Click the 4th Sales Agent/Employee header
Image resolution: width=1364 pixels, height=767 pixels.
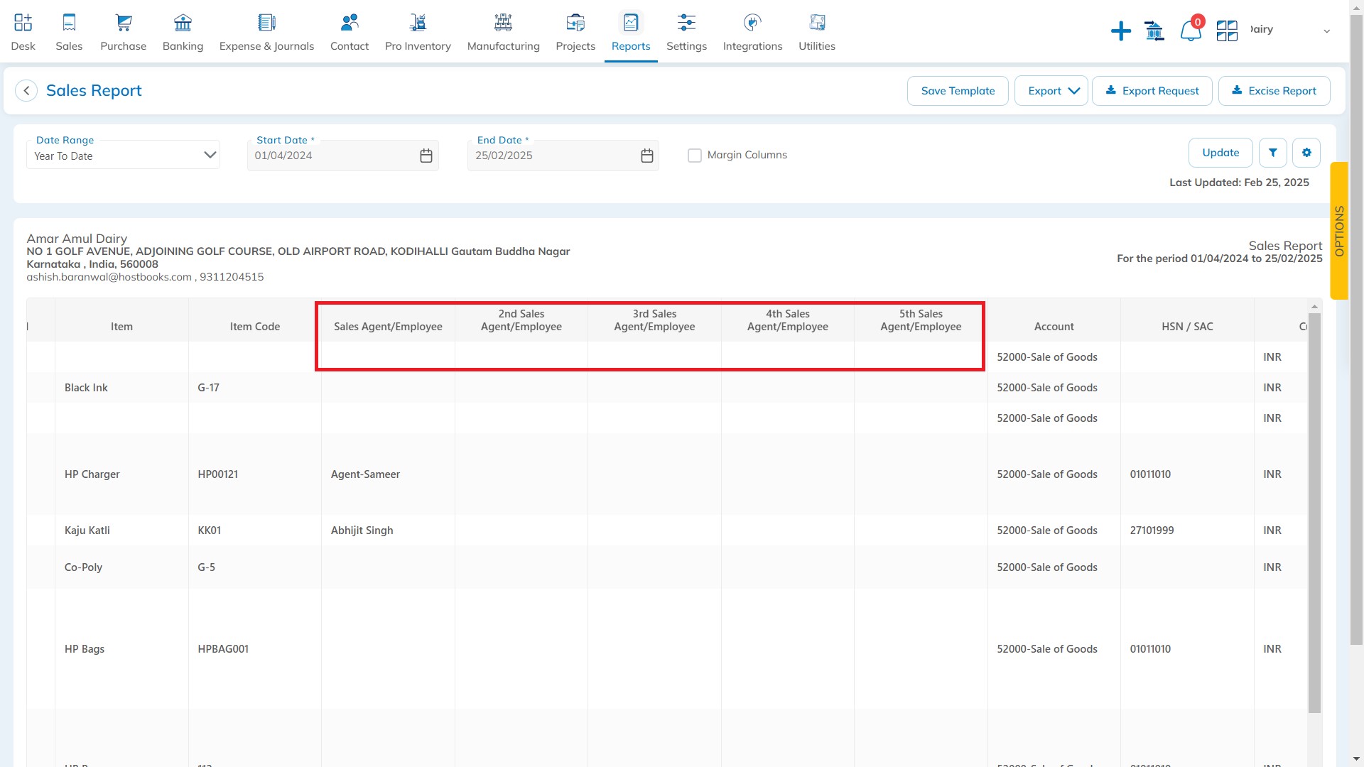click(x=788, y=320)
